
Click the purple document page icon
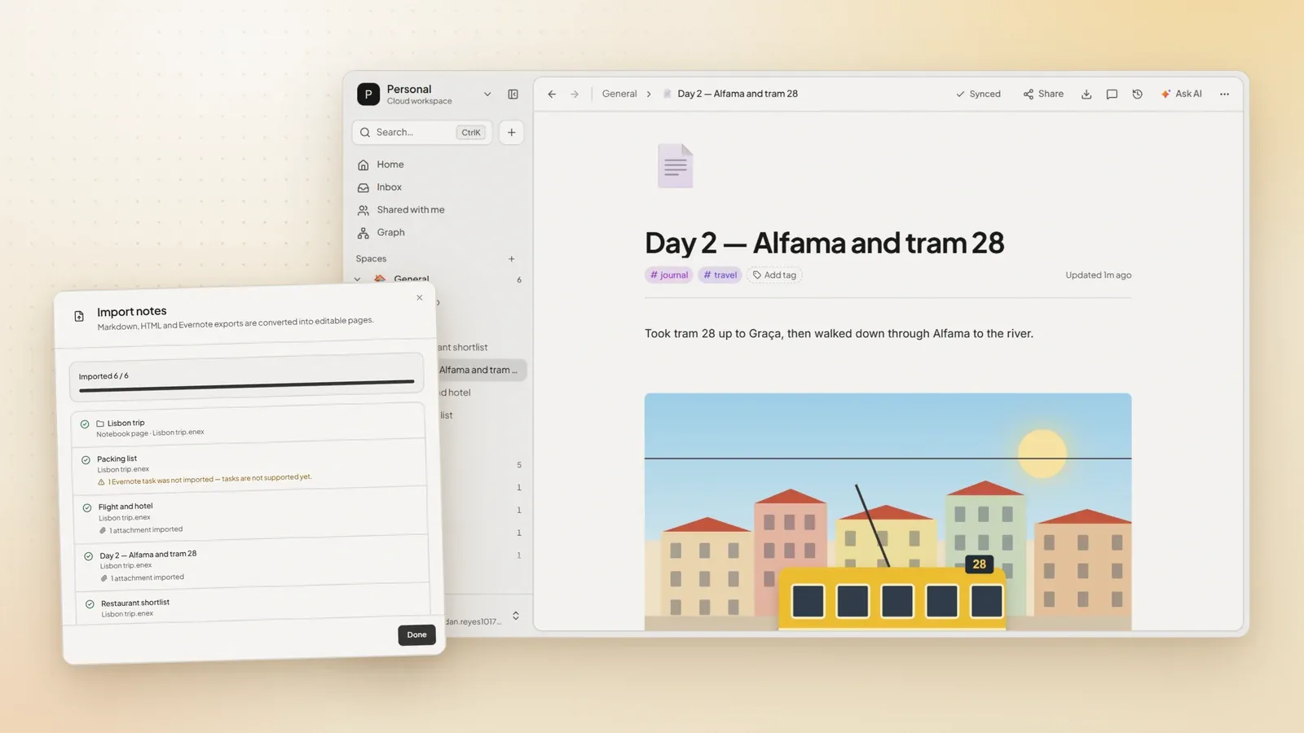(x=675, y=166)
